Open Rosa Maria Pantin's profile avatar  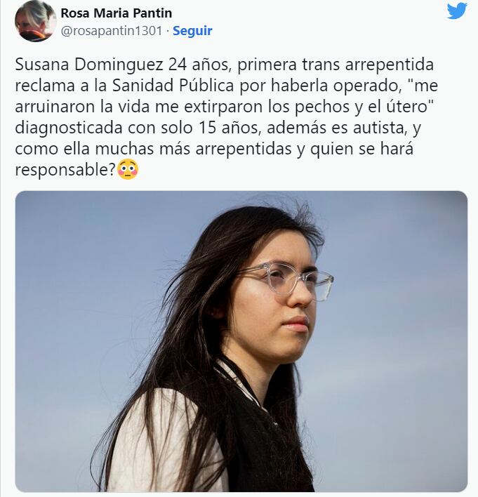point(36,21)
